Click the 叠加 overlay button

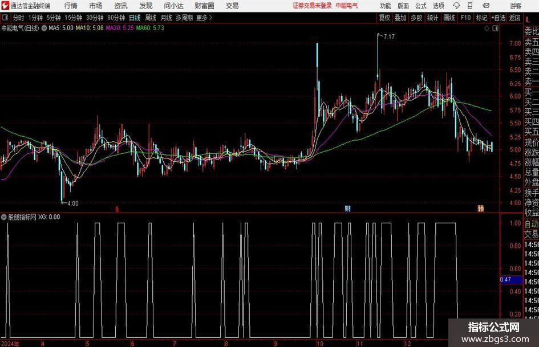400,18
